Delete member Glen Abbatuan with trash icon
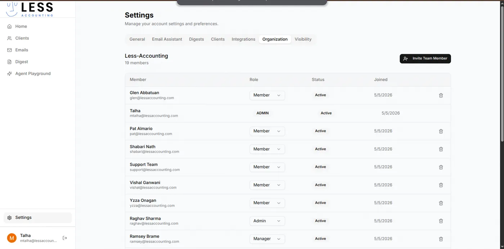The image size is (504, 249). (441, 95)
